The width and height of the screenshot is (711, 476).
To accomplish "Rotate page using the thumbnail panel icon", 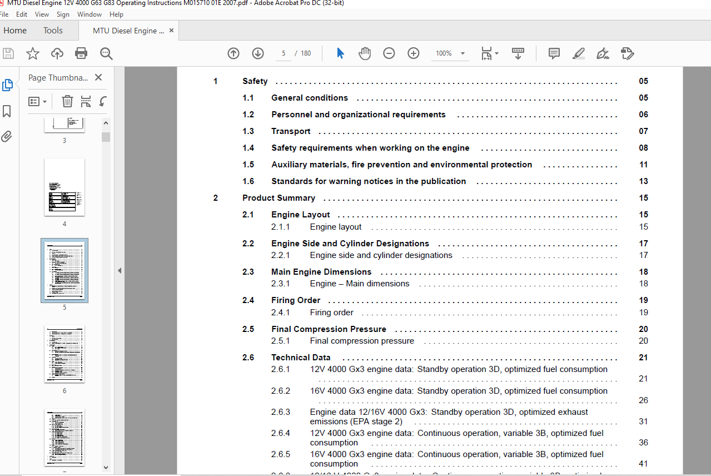I will coord(103,101).
